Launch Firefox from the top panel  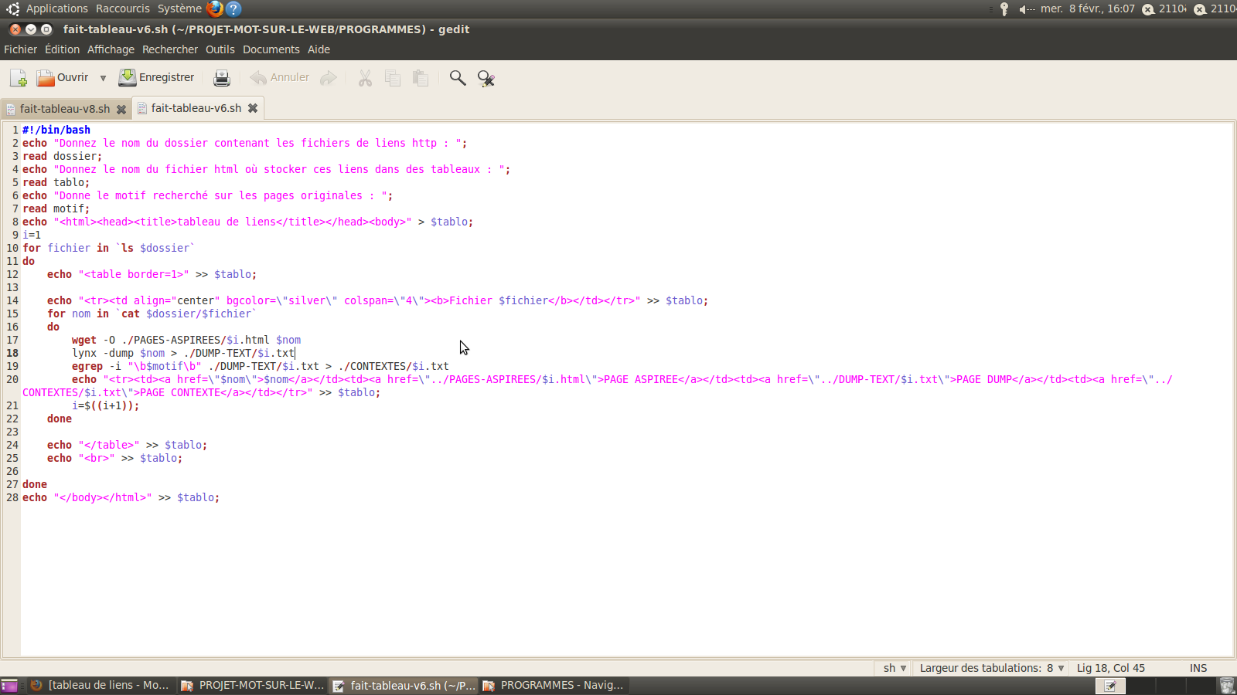tap(215, 8)
